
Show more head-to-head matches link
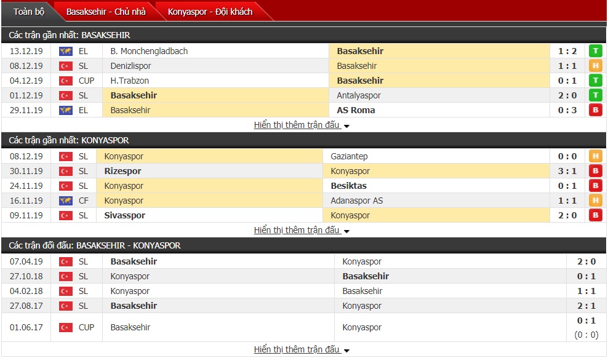tap(302, 349)
